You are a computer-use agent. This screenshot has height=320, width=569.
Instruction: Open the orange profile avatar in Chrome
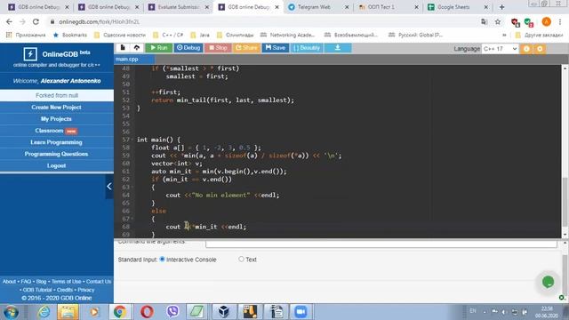tap(546, 21)
